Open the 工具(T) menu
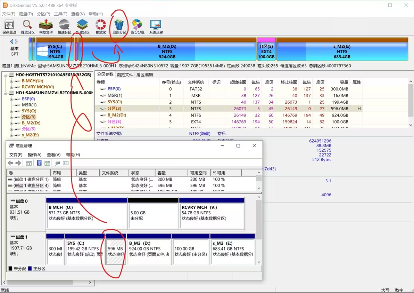Viewport: 414px width, 293px height. point(61,14)
